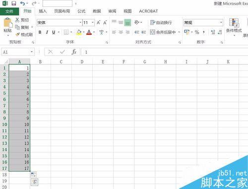Select column B header

pyautogui.click(x=40, y=62)
